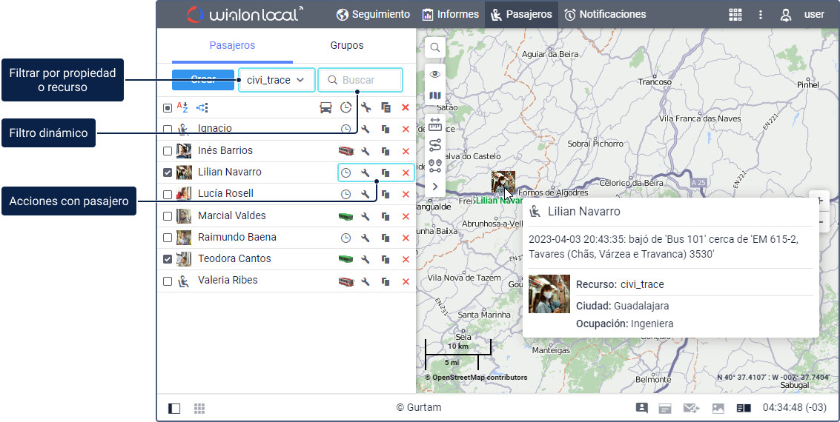Viewport: 840px width, 422px height.
Task: Open the Informes menu
Action: [450, 14]
